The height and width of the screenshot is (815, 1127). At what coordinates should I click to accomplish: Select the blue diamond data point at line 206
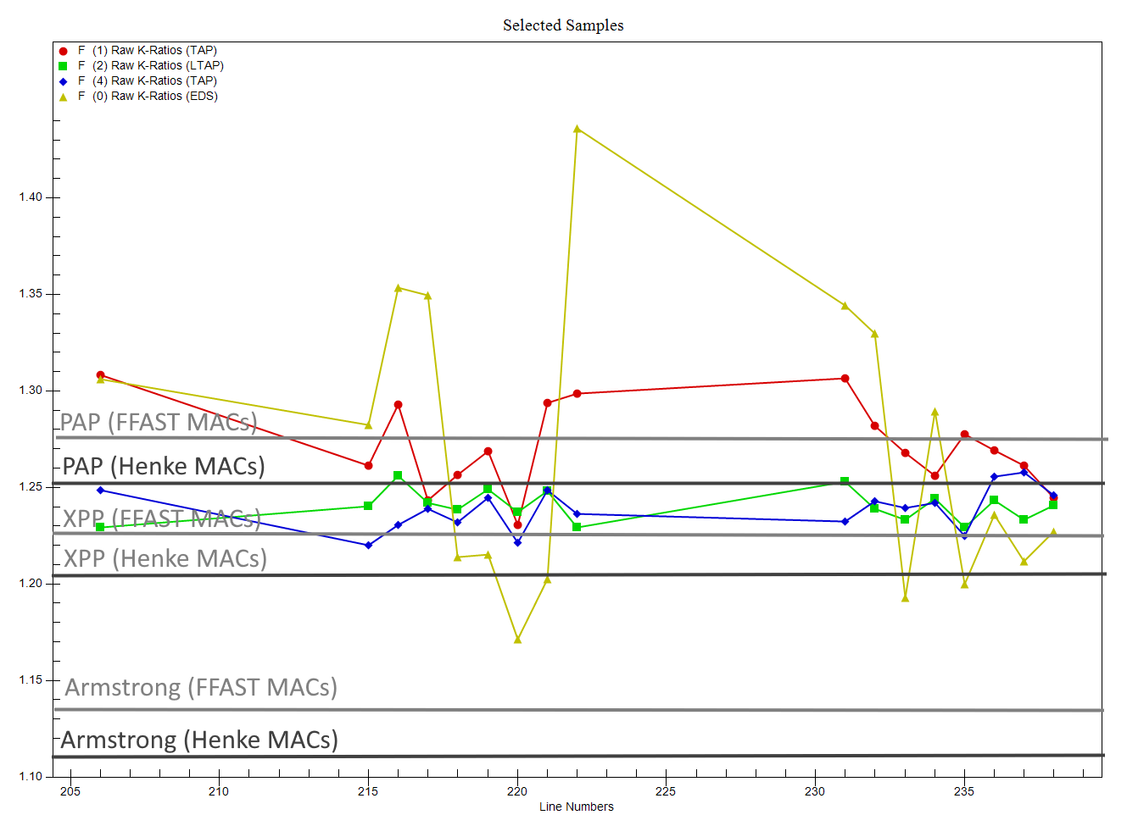[x=100, y=491]
